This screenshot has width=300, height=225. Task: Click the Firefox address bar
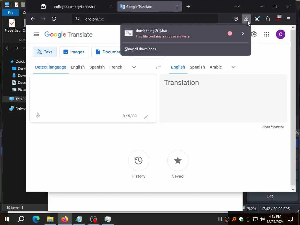145,19
